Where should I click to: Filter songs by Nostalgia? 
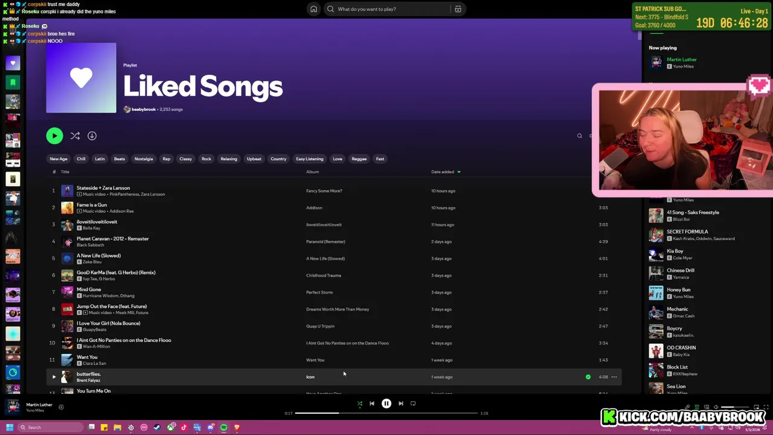(144, 159)
